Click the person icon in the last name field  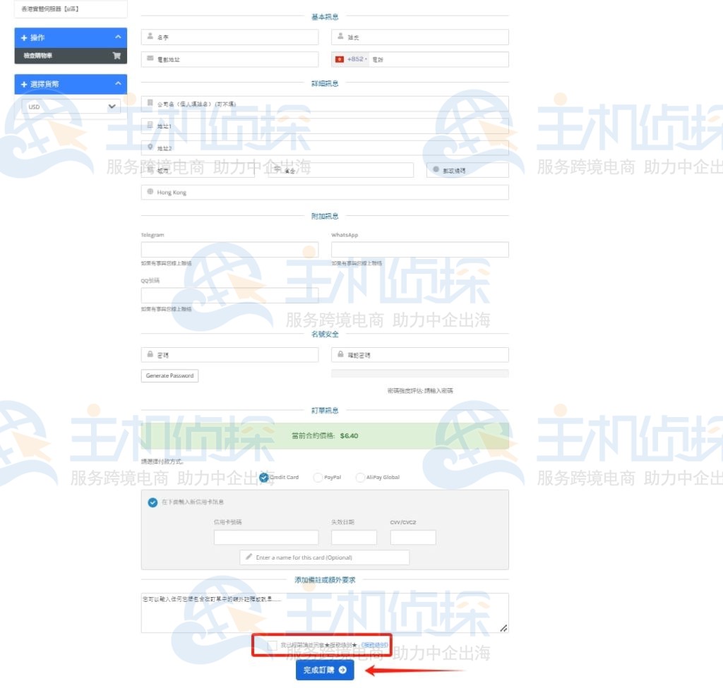click(340, 36)
